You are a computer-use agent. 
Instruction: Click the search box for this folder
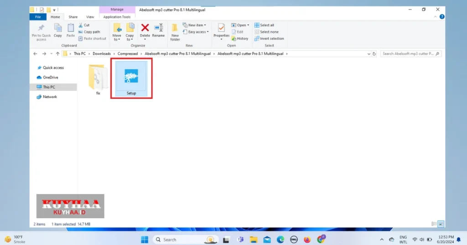pos(411,54)
